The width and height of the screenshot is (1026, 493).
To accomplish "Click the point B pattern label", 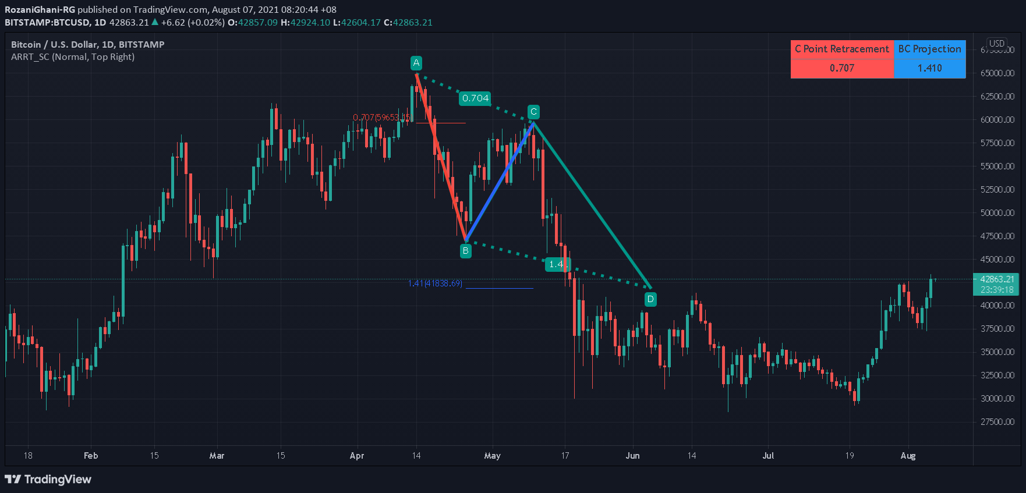I will pos(465,251).
